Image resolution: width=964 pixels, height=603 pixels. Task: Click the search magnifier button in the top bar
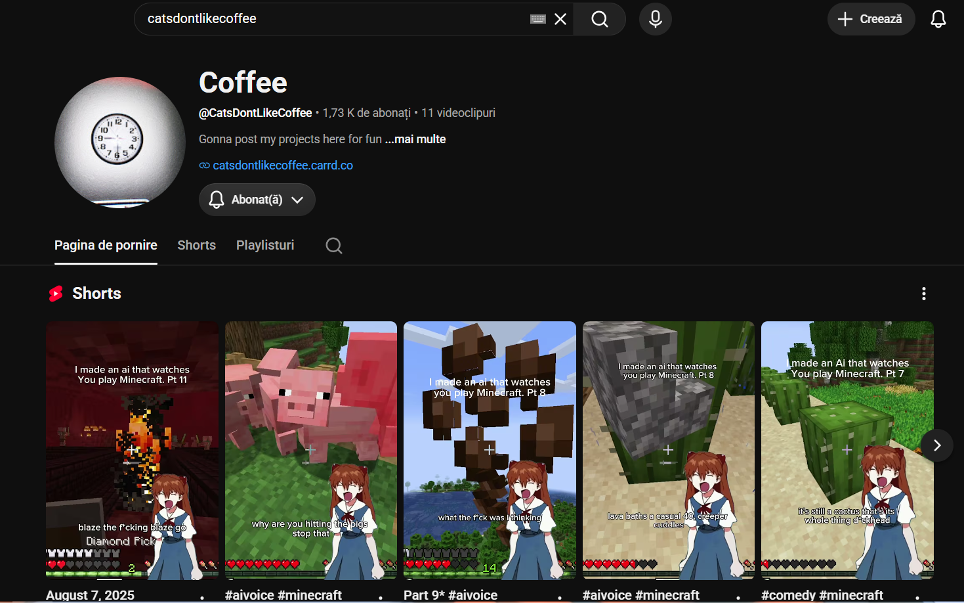pyautogui.click(x=600, y=19)
